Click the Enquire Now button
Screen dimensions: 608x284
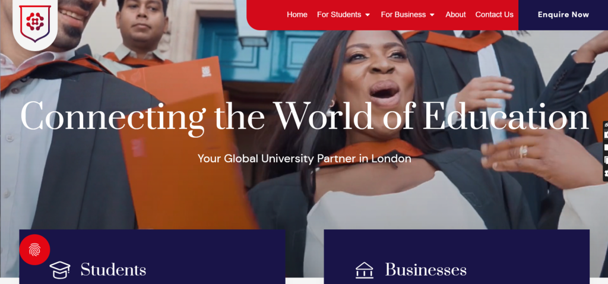pos(563,15)
